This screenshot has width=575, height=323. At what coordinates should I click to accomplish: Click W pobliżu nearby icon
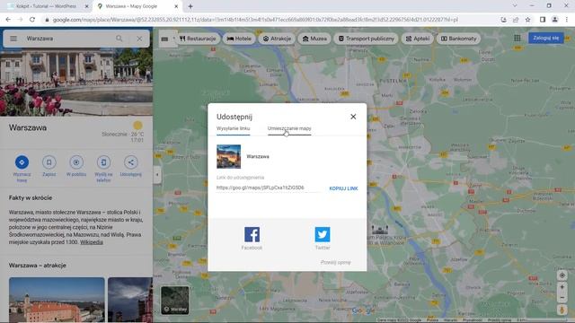click(x=76, y=162)
